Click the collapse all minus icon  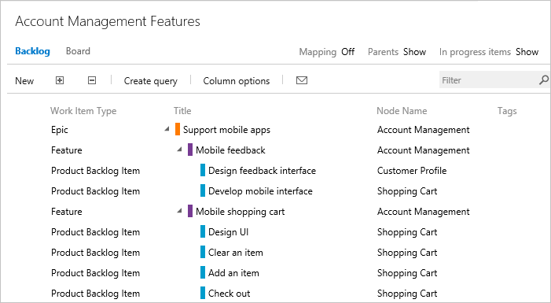[92, 80]
